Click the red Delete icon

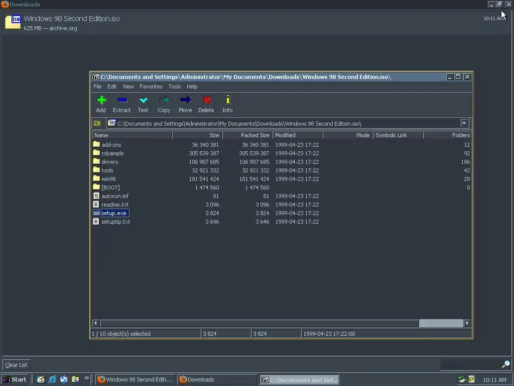tap(206, 100)
